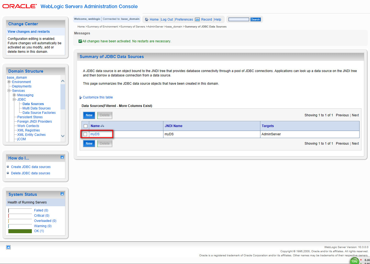The image size is (370, 264).
Task: Click Summary of Servers breadcrumb
Action: pyautogui.click(x=133, y=27)
